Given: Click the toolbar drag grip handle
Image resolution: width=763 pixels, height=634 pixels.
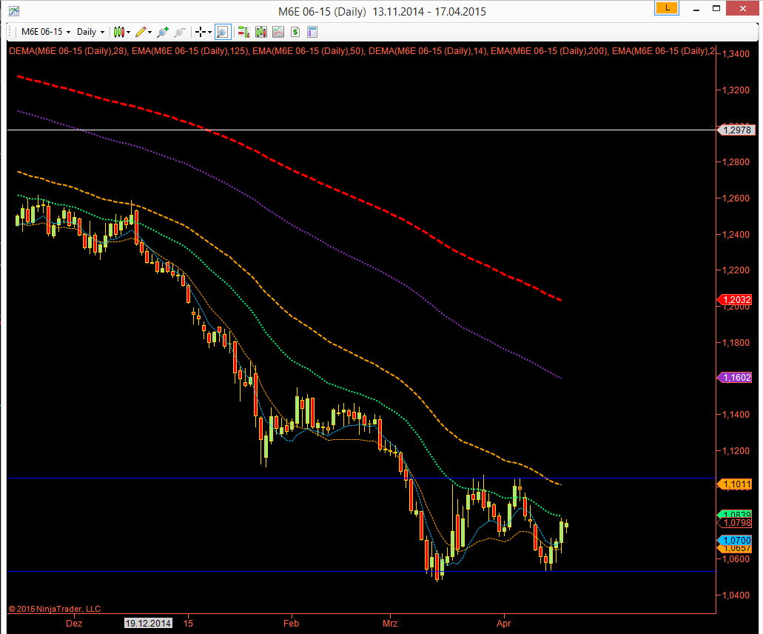Looking at the screenshot, I should (x=10, y=32).
